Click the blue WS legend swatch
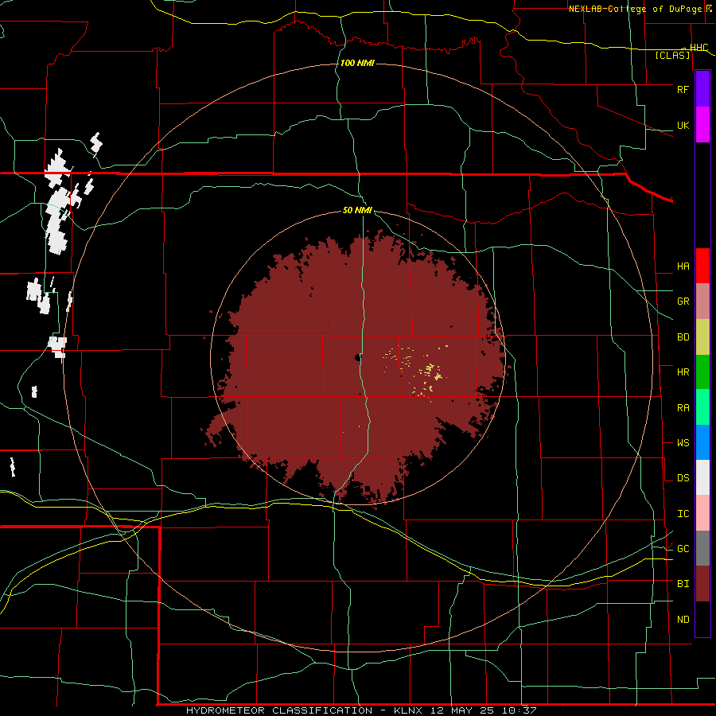716x716 pixels. tap(702, 442)
